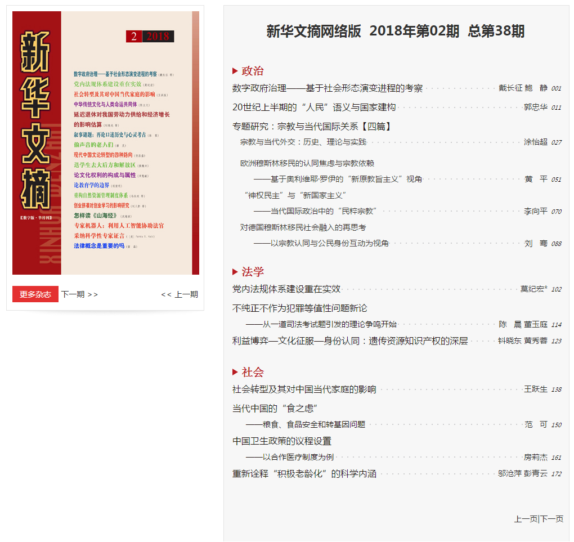Click subtitle 以合作医疗制度为例

(290, 458)
